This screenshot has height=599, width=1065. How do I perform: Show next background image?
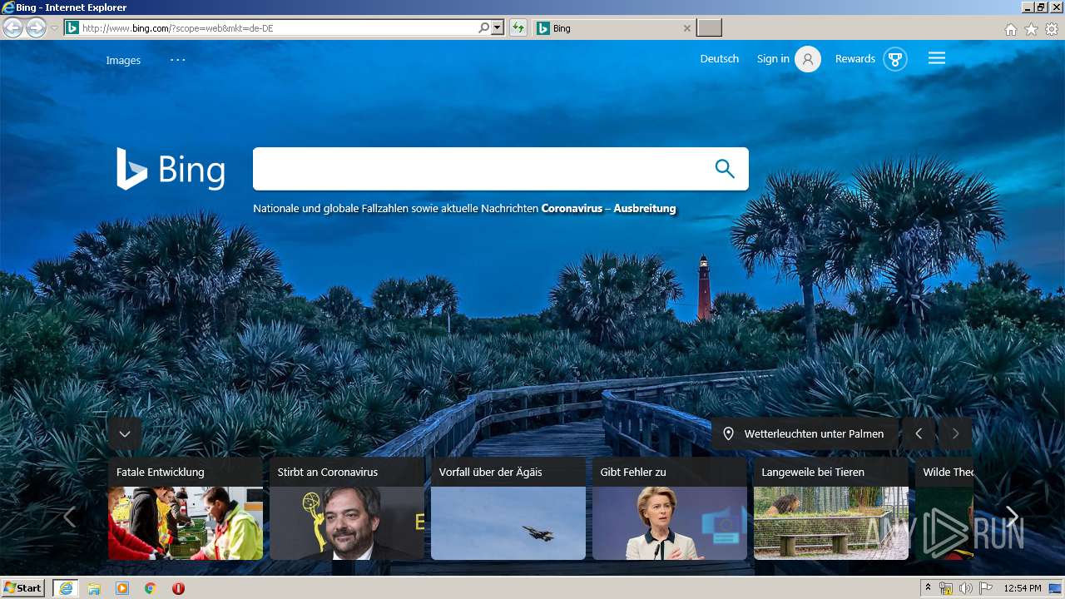coord(955,433)
